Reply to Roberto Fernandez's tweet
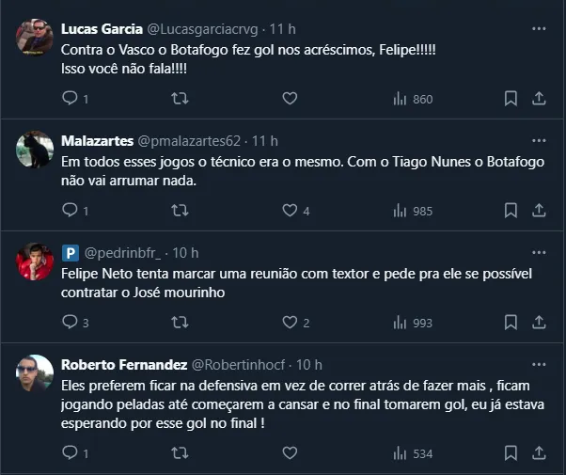Image resolution: width=566 pixels, height=475 pixels. click(70, 452)
